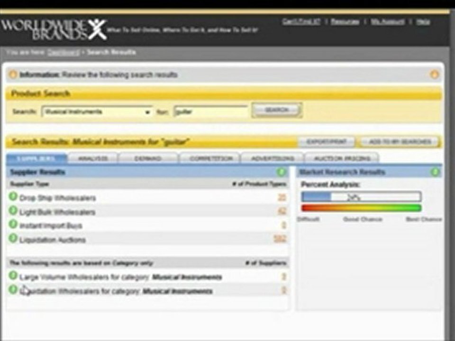This screenshot has height=341, width=455.
Task: Switch to the Advertising tab
Action: (273, 159)
